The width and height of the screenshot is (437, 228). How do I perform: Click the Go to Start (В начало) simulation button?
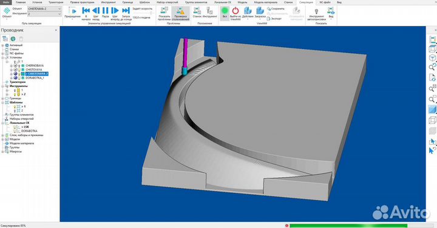pos(86,10)
